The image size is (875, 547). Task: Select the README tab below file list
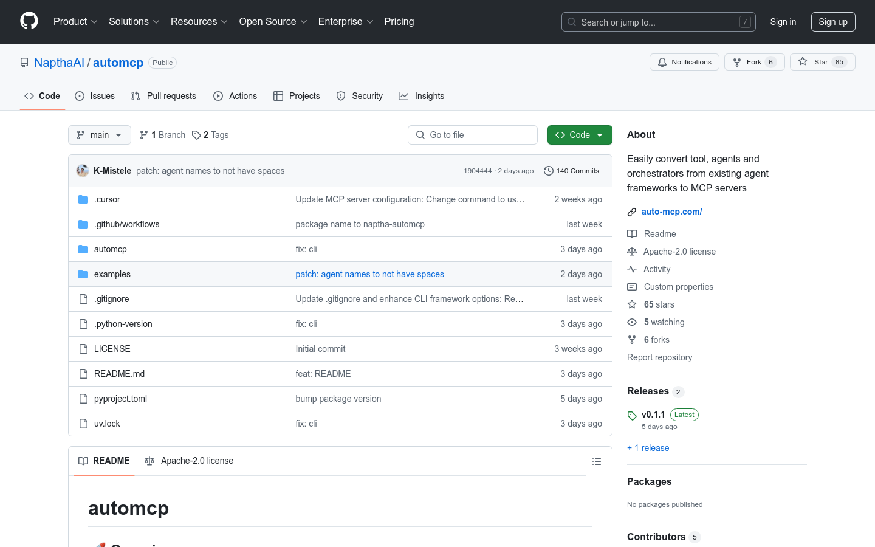pos(104,461)
